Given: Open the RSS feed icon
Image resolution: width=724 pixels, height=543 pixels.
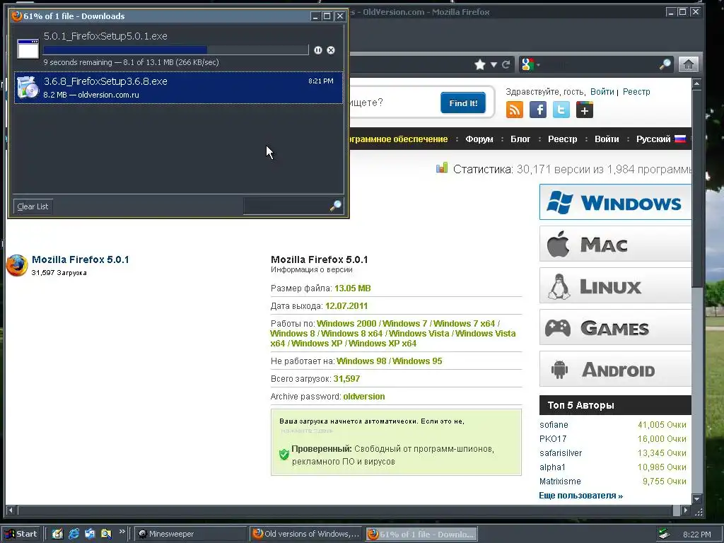Looking at the screenshot, I should 515,110.
